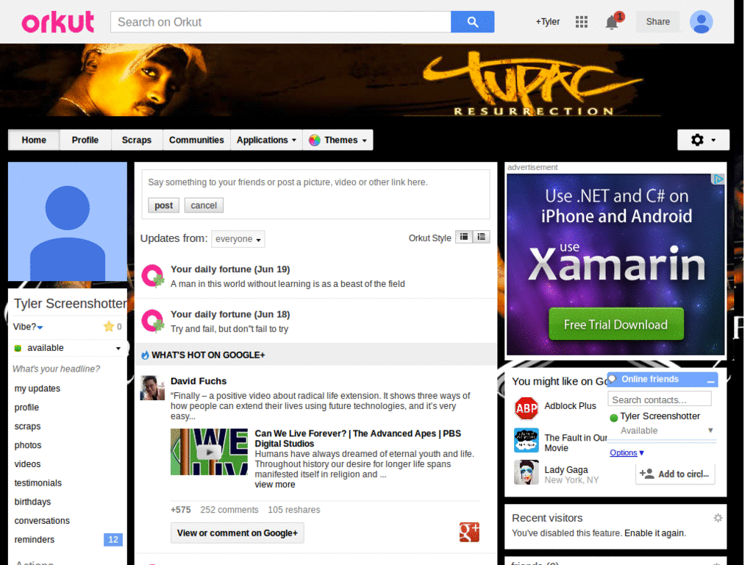The width and height of the screenshot is (753, 565).
Task: Open reminders in the sidebar
Action: 35,539
